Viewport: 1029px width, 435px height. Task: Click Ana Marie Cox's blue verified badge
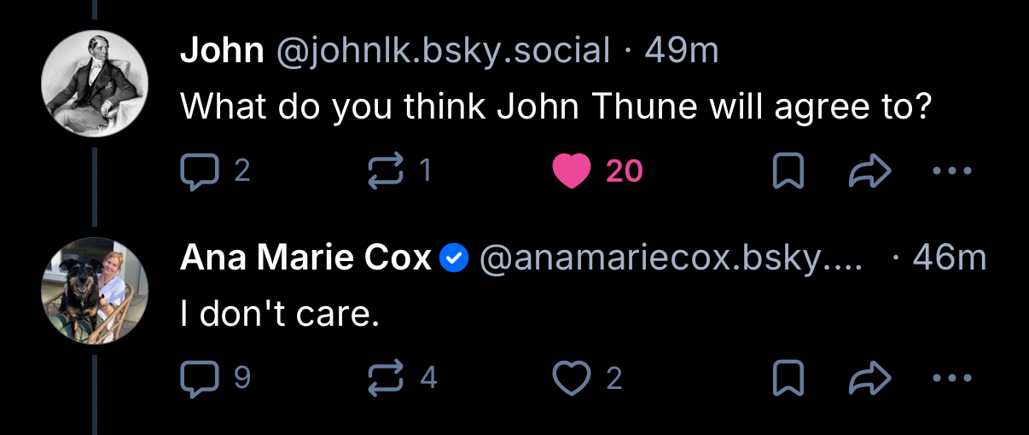pos(456,258)
